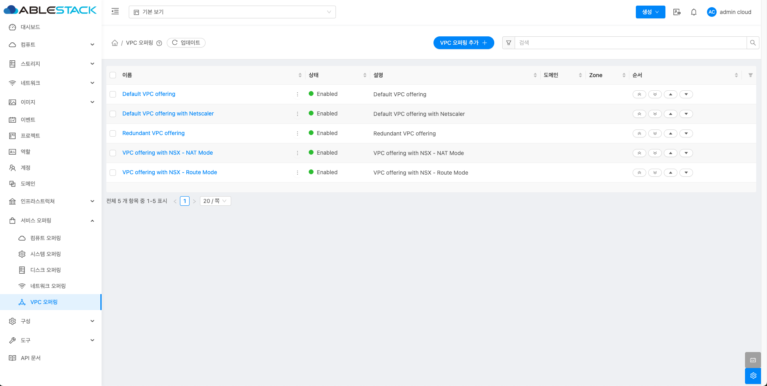Move Redundant VPC offering down one position
Image resolution: width=767 pixels, height=386 pixels.
click(686, 133)
